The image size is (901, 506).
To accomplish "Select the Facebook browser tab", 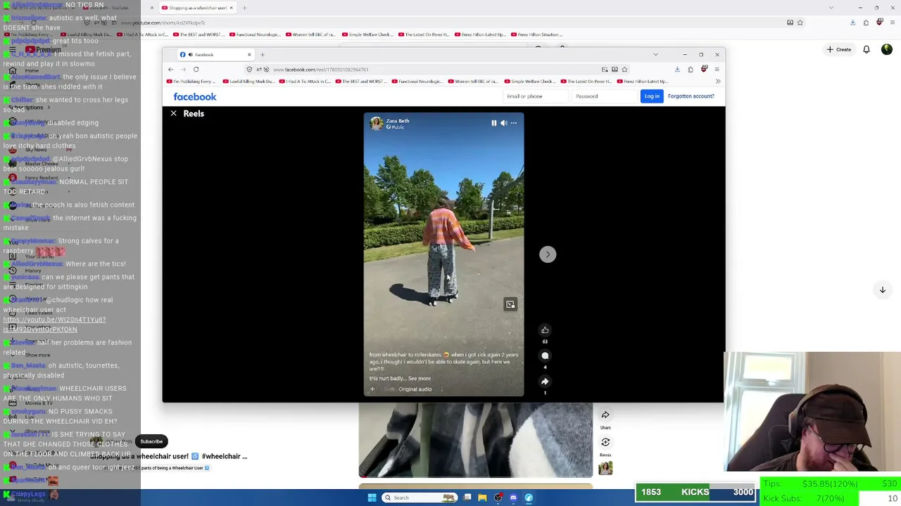I will [215, 55].
